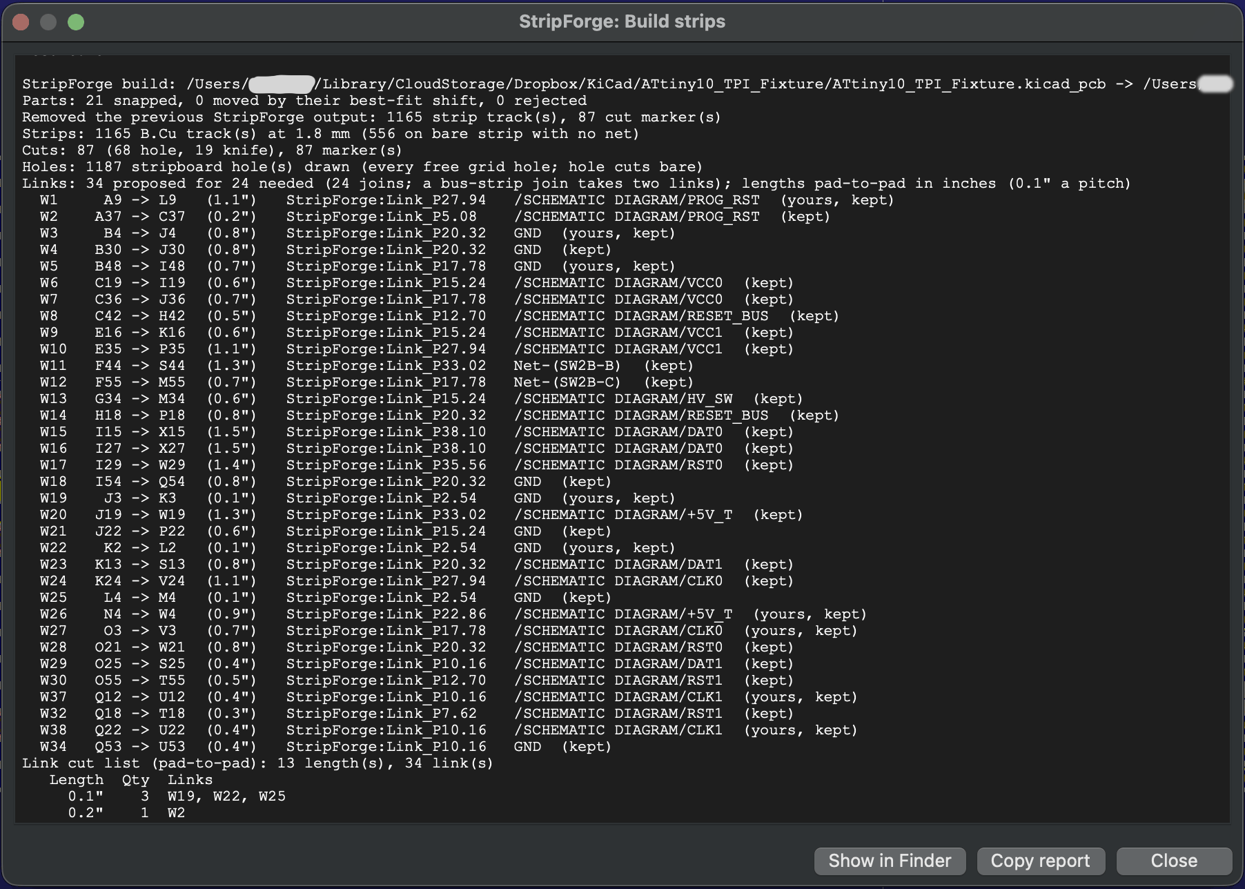Click the Show in Finder button

tap(890, 861)
